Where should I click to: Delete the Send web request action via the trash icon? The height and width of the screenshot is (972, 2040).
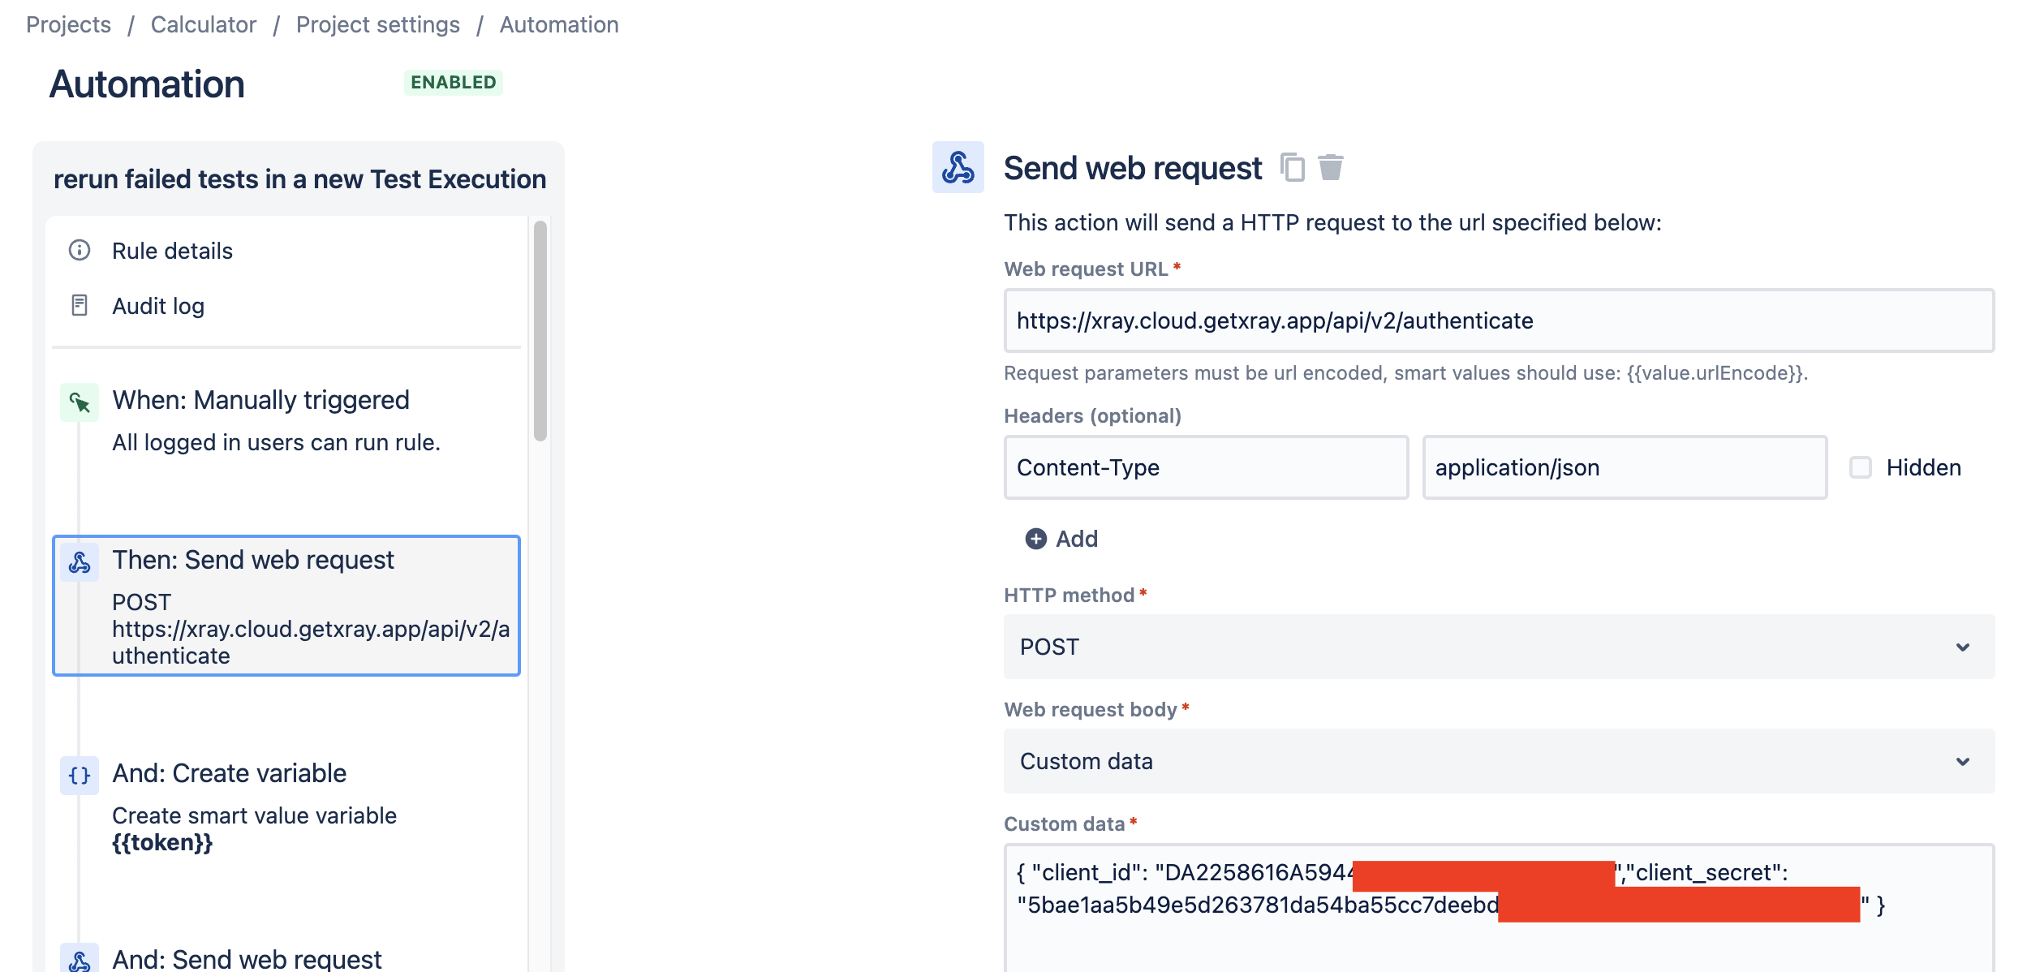click(1330, 168)
